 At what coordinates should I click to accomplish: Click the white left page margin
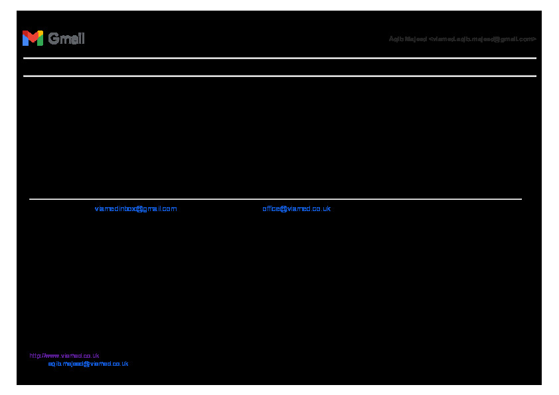(8, 199)
